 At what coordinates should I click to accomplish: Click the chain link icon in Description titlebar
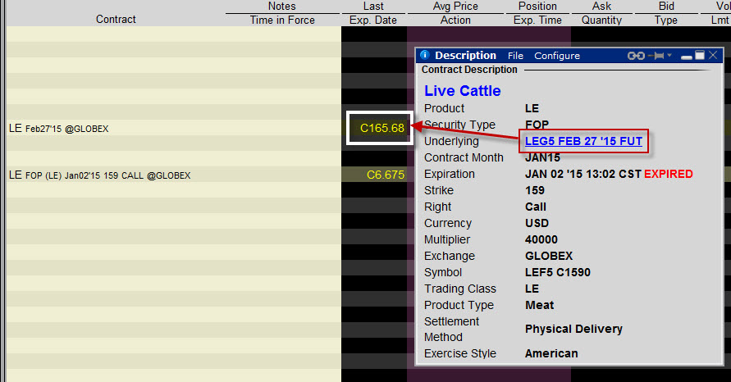pyautogui.click(x=636, y=56)
